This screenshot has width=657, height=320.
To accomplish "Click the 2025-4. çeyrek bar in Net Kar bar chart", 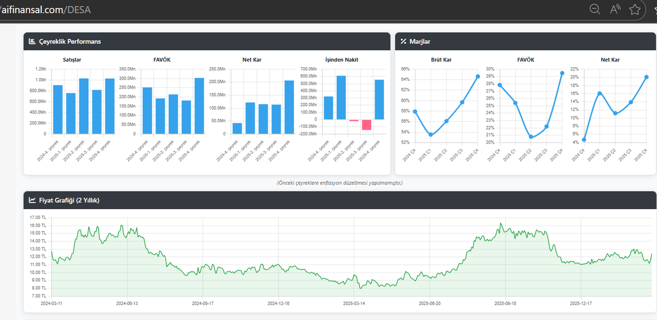I will pos(289,107).
